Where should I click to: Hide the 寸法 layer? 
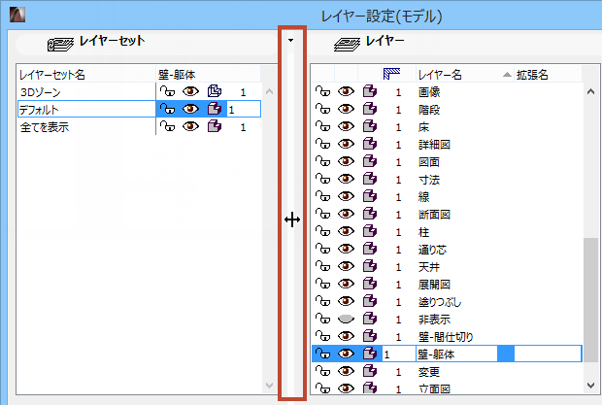(346, 179)
